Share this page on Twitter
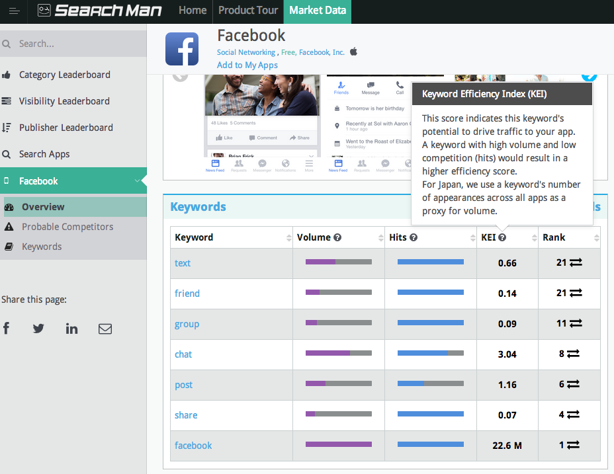614x474 pixels. [x=38, y=329]
